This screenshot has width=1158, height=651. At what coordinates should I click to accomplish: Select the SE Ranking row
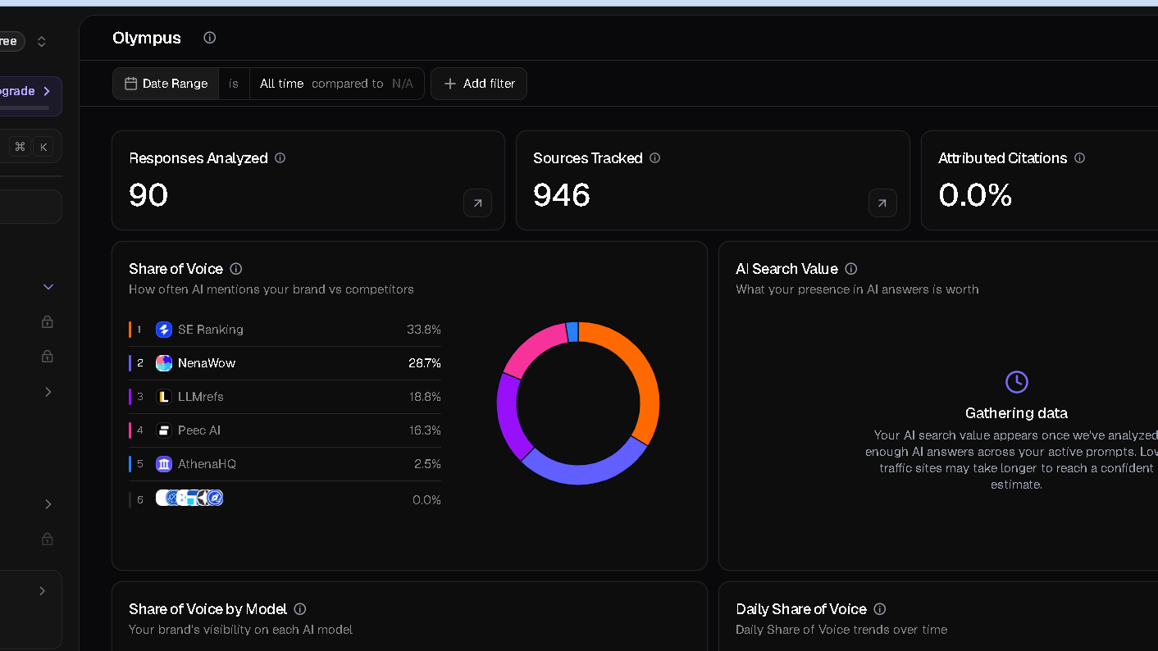click(285, 330)
